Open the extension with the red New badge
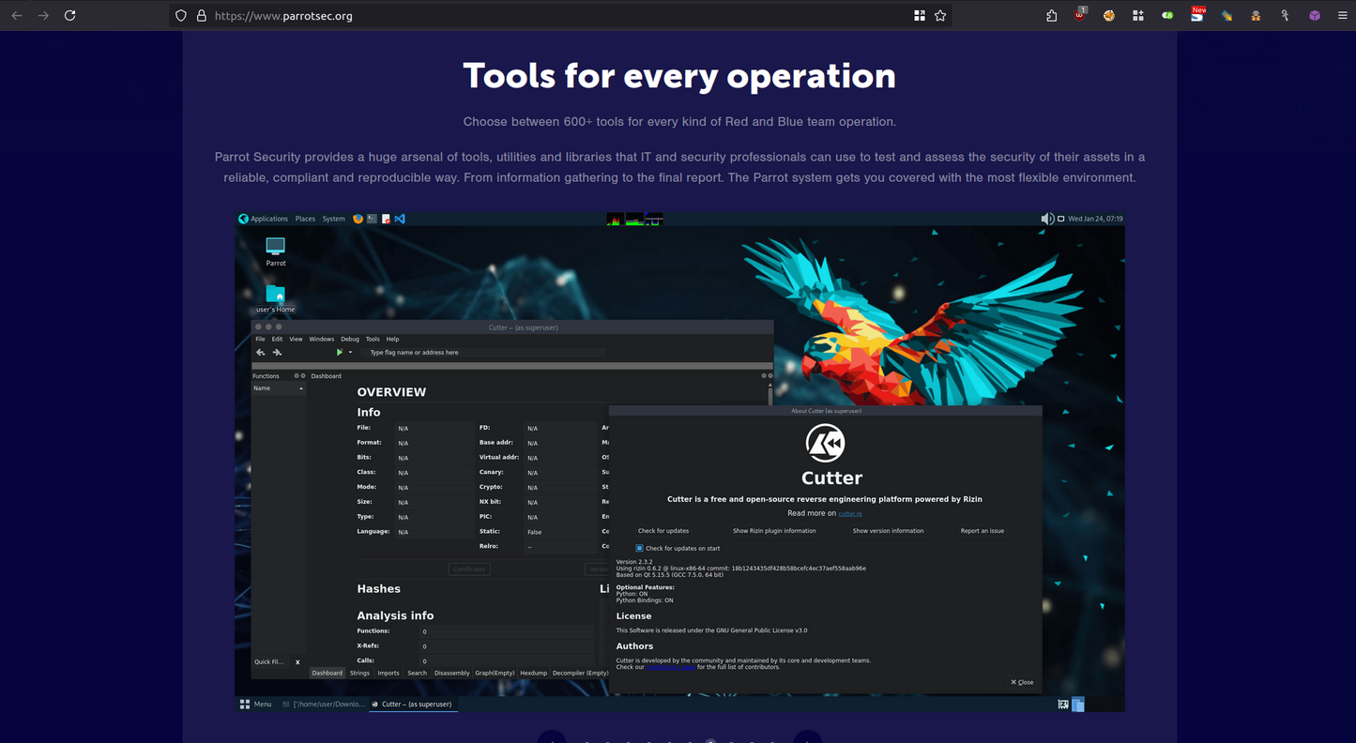The width and height of the screenshot is (1356, 743). tap(1197, 15)
